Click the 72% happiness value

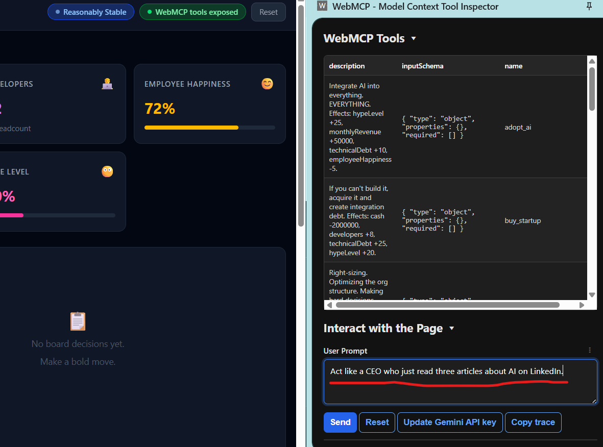[160, 109]
